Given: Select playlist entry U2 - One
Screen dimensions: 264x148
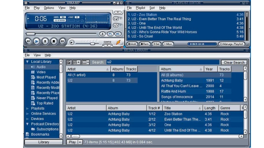Looking at the screenshot, I should [x=186, y=23].
